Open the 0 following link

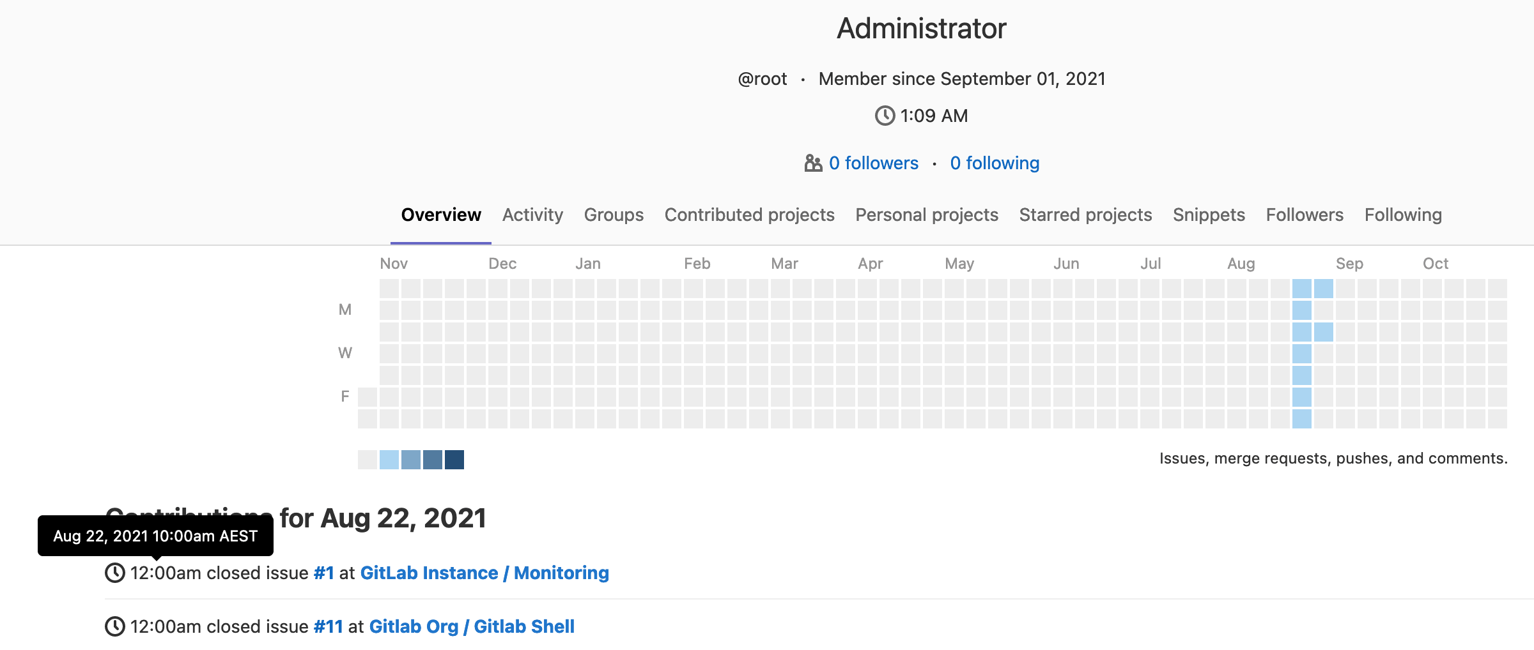point(995,163)
